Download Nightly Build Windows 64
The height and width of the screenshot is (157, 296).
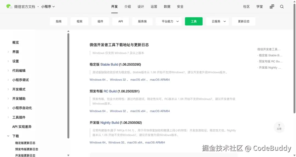(x=97, y=143)
